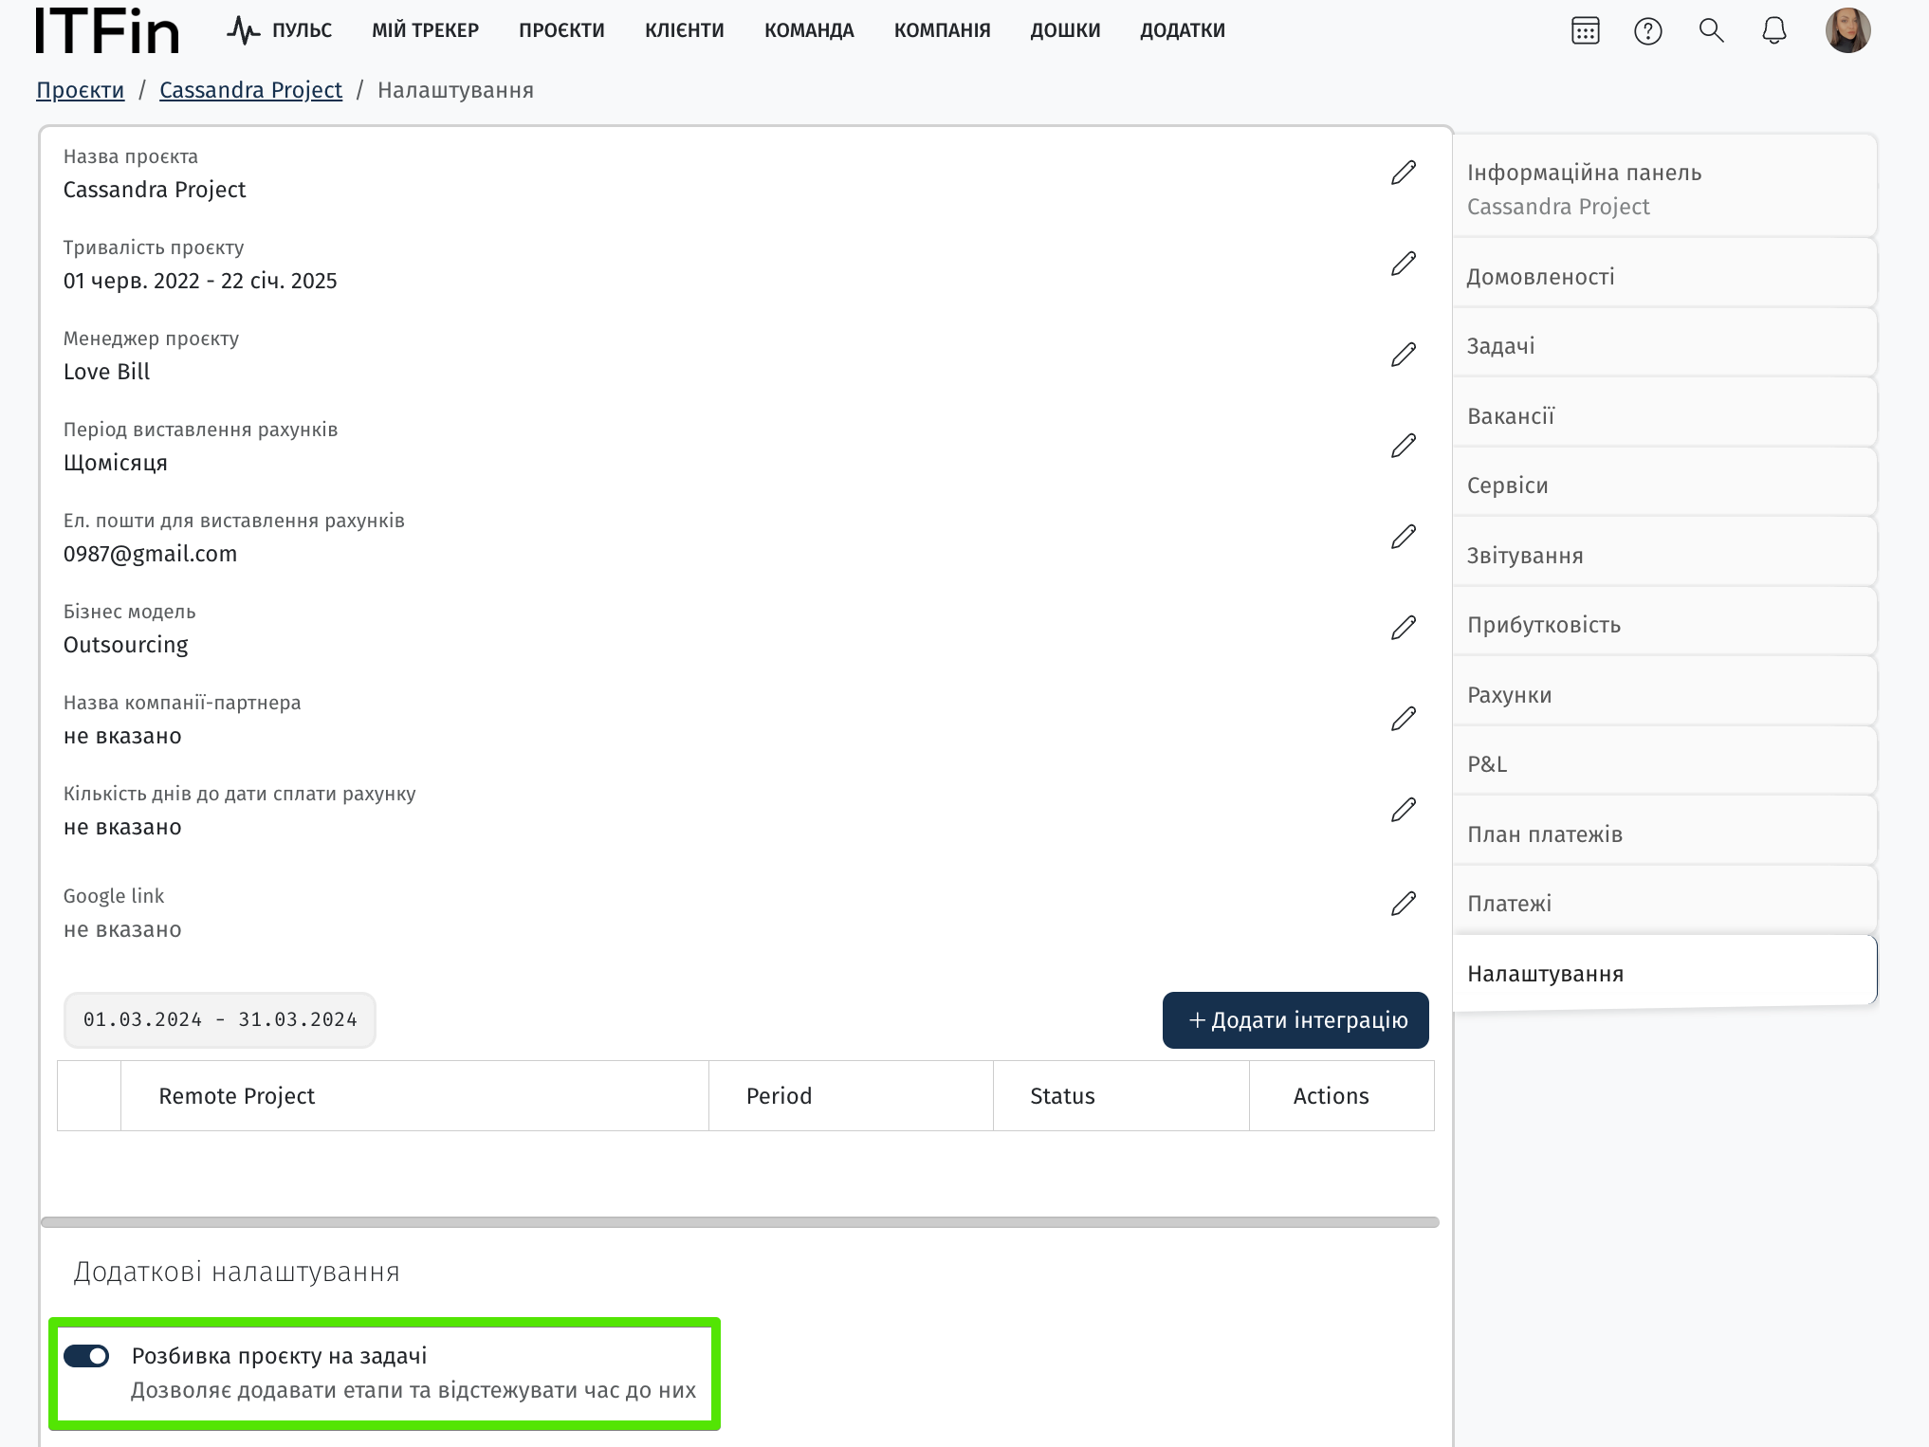Edit the project name Cassandra Project
The width and height of the screenshot is (1929, 1447).
(1404, 173)
